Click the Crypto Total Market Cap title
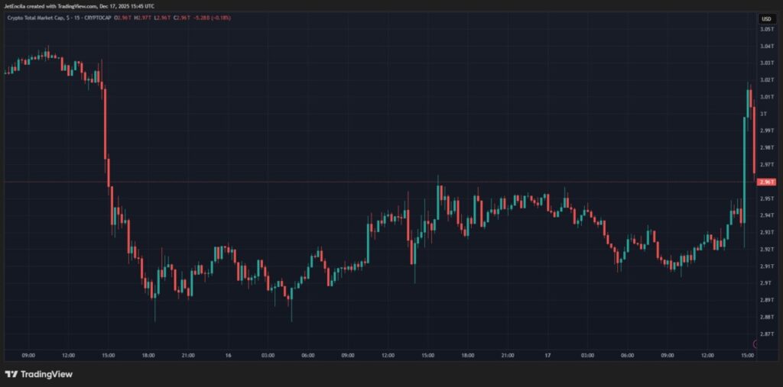The image size is (783, 387). click(37, 18)
